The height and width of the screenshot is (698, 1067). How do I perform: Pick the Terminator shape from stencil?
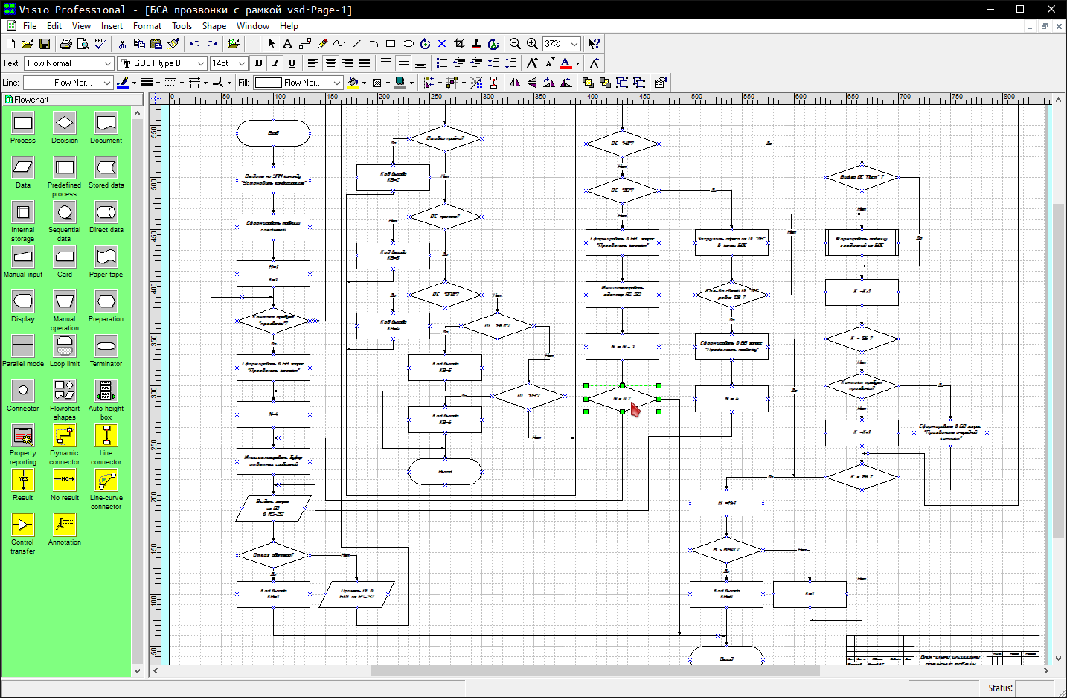[x=106, y=347]
